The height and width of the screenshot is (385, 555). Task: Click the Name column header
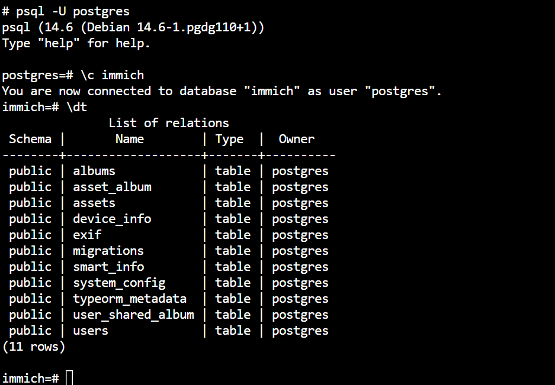click(130, 139)
